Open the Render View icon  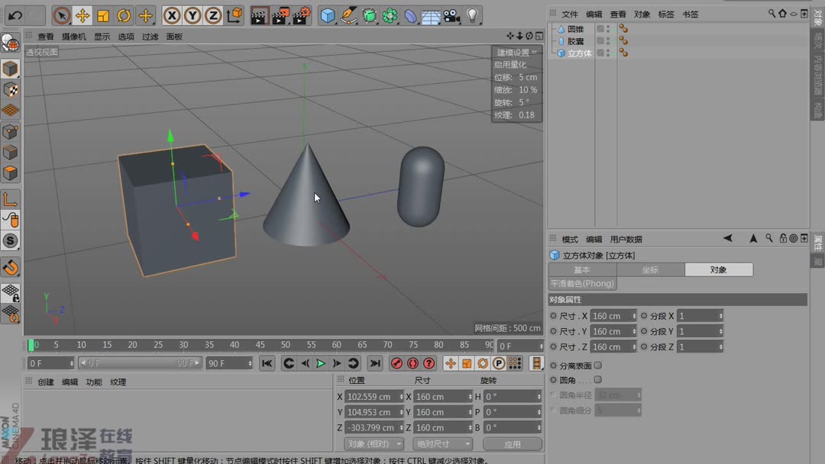[x=260, y=14]
